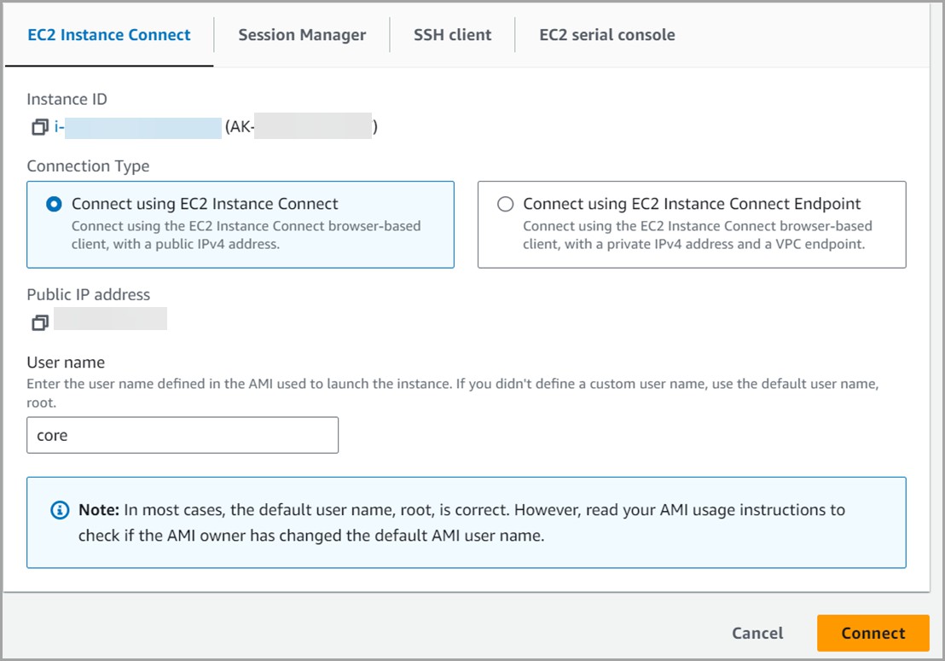The image size is (945, 661).
Task: Click the 'private IPv4 address and a VPC endpoint' description
Action: coord(698,235)
